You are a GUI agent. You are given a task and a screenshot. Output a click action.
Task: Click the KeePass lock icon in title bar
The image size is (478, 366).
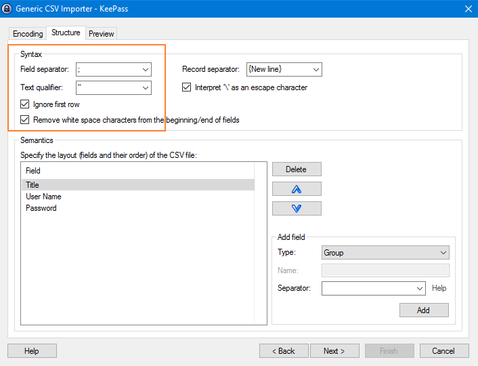tap(8, 8)
